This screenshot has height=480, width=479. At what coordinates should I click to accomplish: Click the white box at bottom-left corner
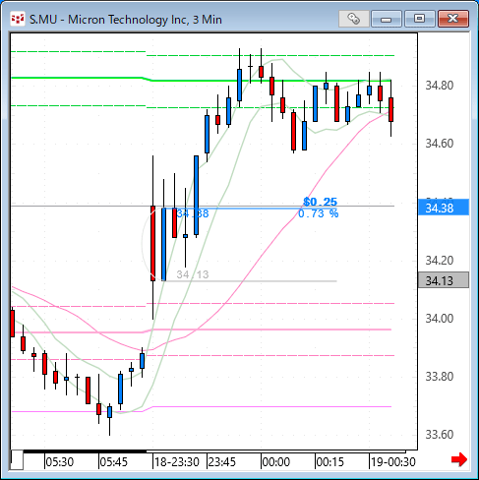[x=17, y=460]
